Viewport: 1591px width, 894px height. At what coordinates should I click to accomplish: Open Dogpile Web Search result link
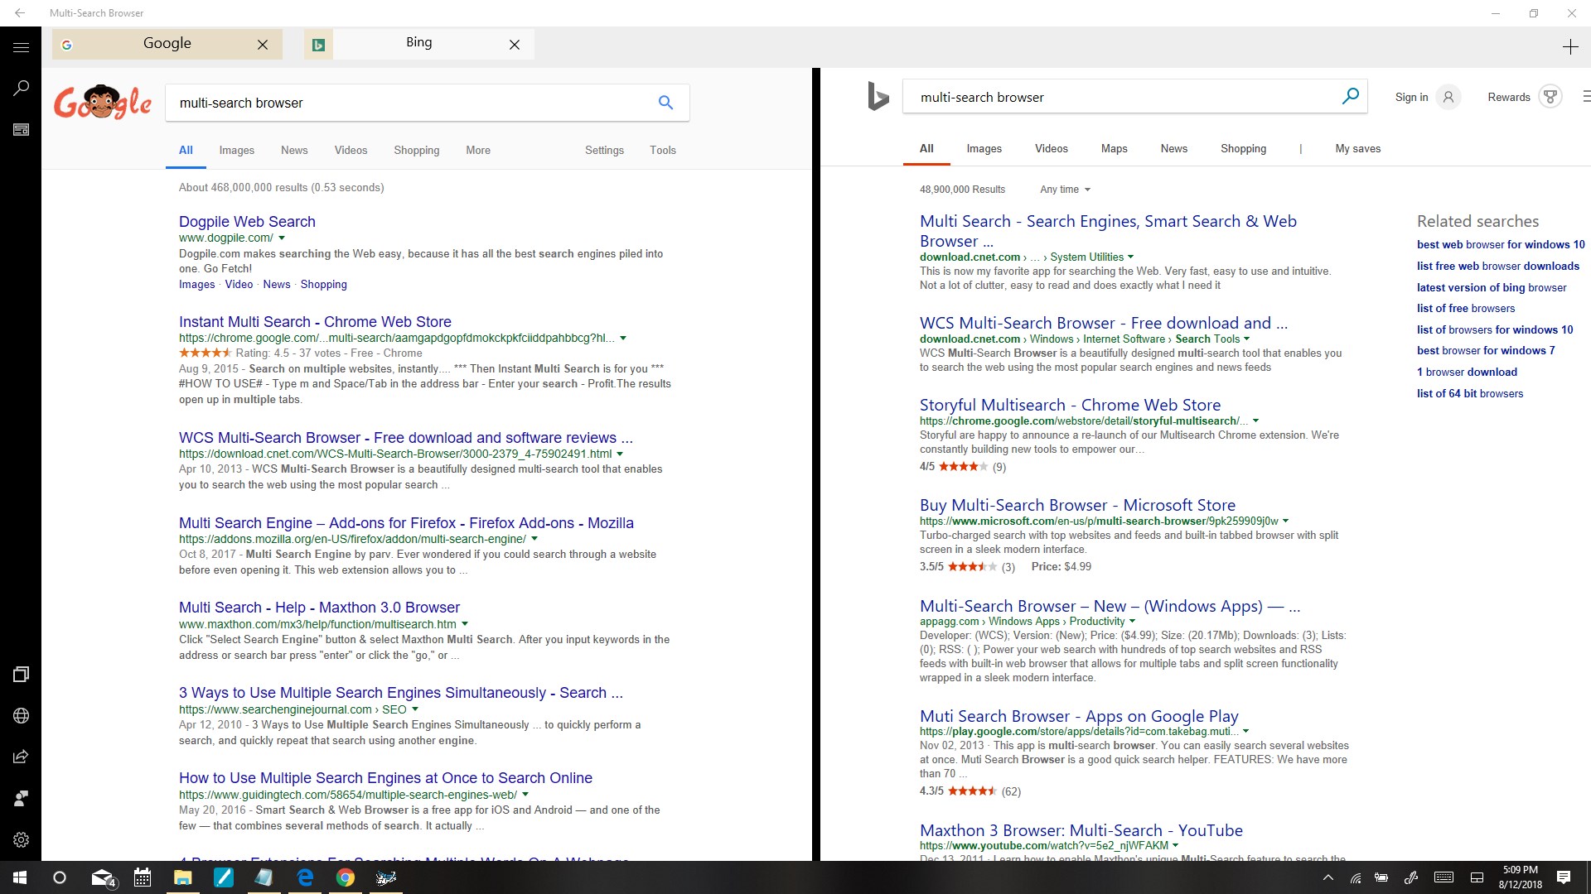click(247, 221)
